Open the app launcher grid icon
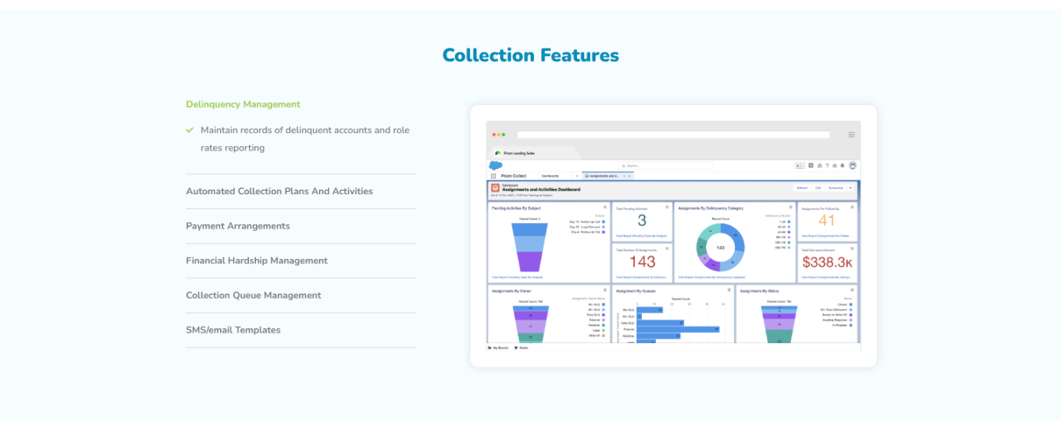Viewport: 1061px width, 421px height. 493,176
